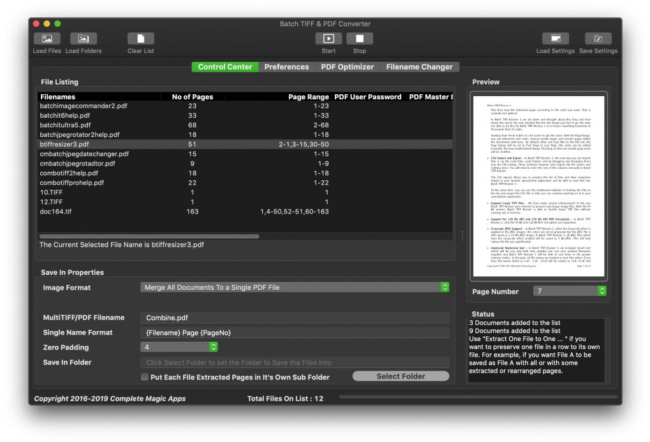Click the file list horizontal scrollbar
The height and width of the screenshot is (442, 650).
click(x=149, y=236)
